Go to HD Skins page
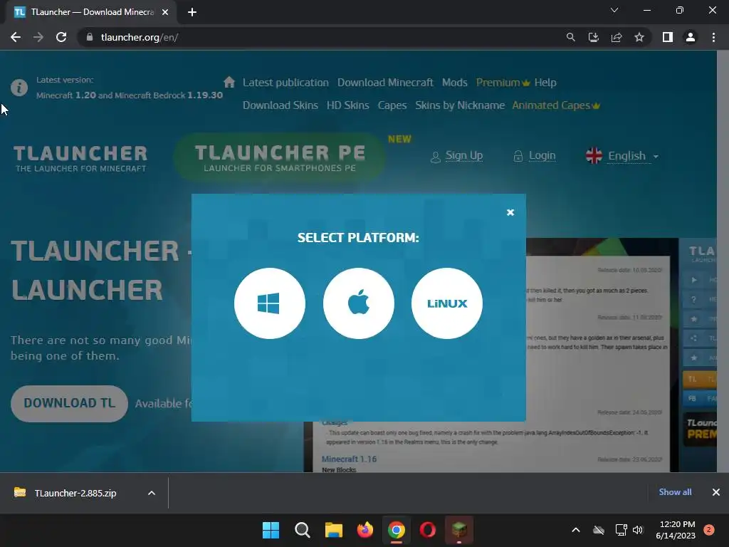The image size is (729, 547). (347, 105)
